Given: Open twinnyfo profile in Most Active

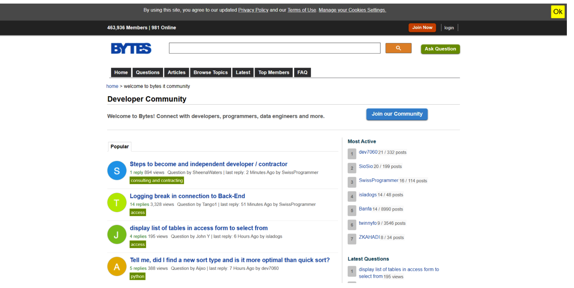Looking at the screenshot, I should 368,223.
